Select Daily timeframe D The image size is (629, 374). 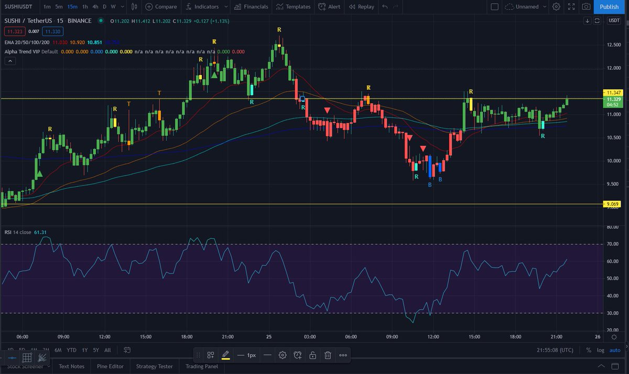(x=104, y=7)
